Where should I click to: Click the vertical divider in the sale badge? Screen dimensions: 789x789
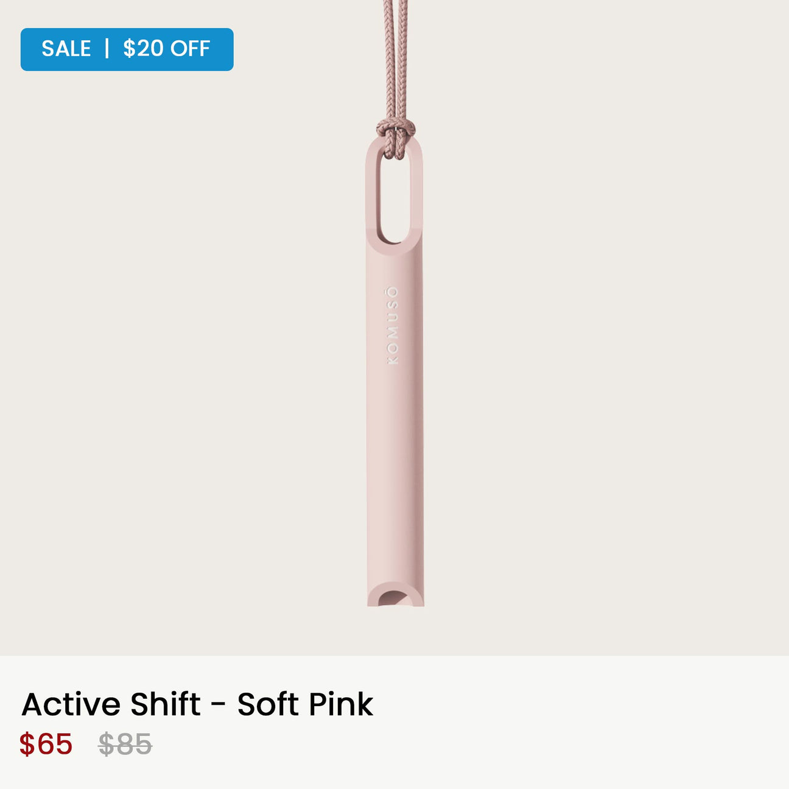(x=107, y=49)
